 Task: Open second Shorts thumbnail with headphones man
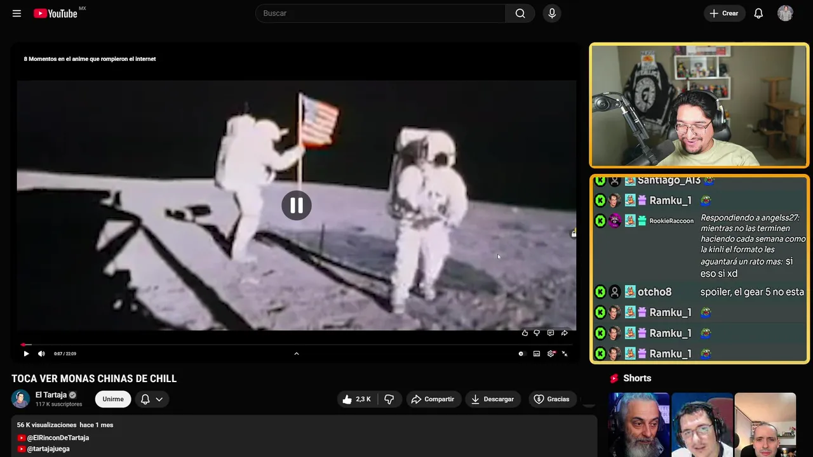[x=702, y=425]
